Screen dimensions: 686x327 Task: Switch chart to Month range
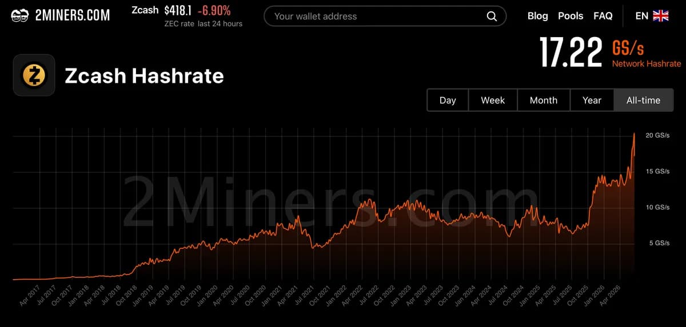click(x=544, y=100)
